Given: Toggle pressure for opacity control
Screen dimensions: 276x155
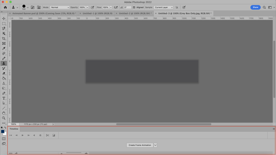Looking at the screenshot, I should tap(92, 7).
